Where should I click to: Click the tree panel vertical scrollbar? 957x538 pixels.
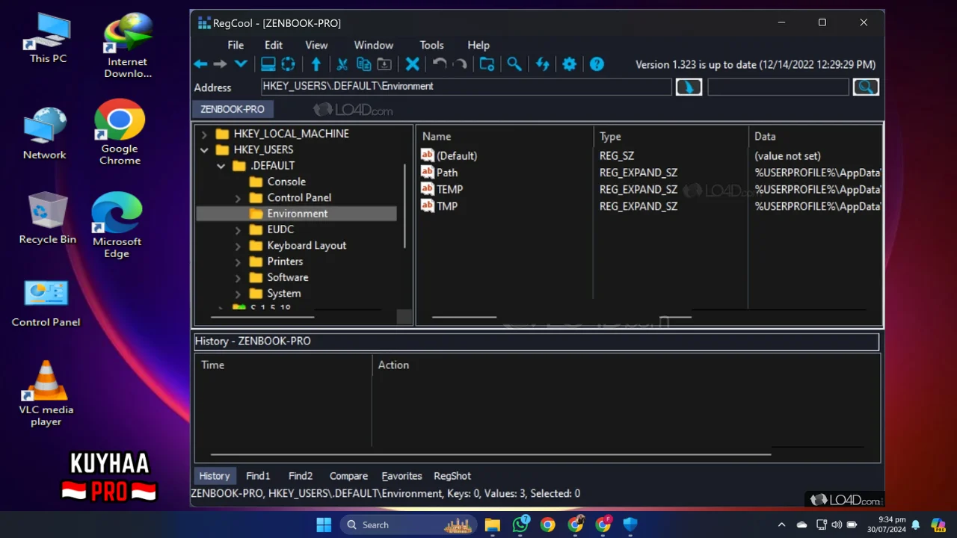click(x=404, y=205)
